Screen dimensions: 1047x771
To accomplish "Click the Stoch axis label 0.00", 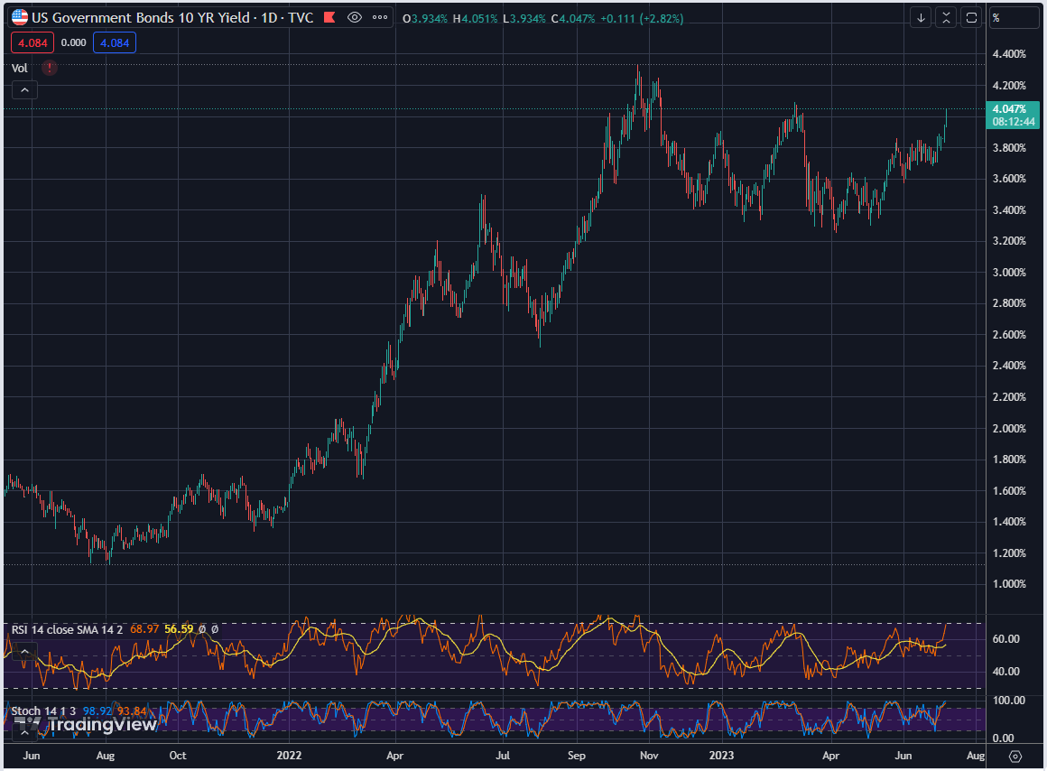I will click(1004, 738).
